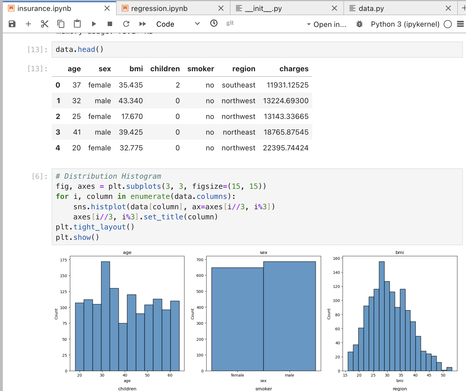
Task: Click the sex bar chart plot
Action: pos(263,313)
